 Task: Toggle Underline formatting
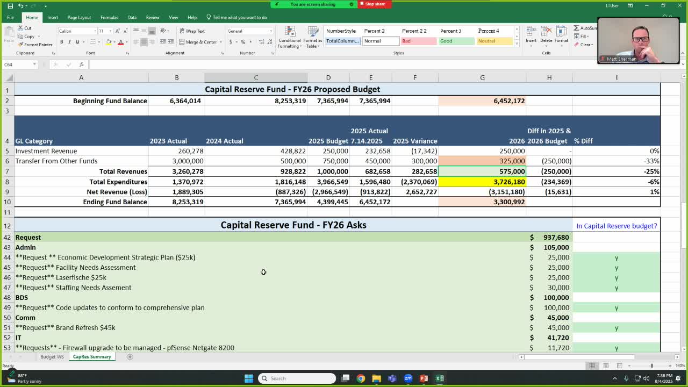(x=77, y=42)
